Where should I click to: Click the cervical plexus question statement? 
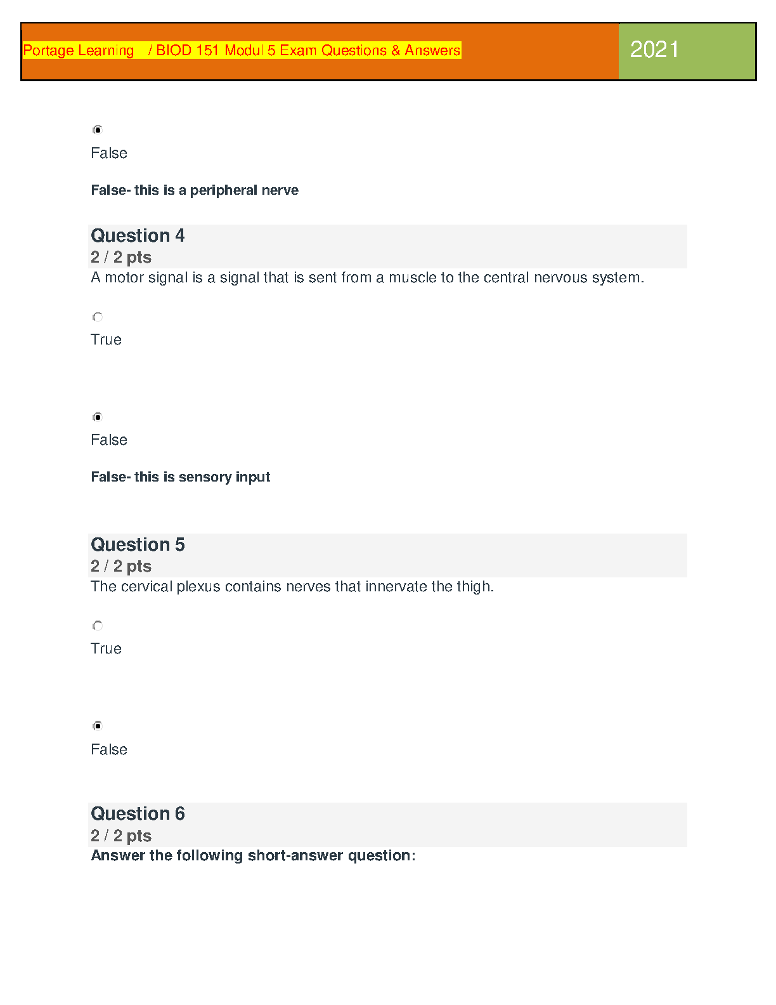[292, 587]
